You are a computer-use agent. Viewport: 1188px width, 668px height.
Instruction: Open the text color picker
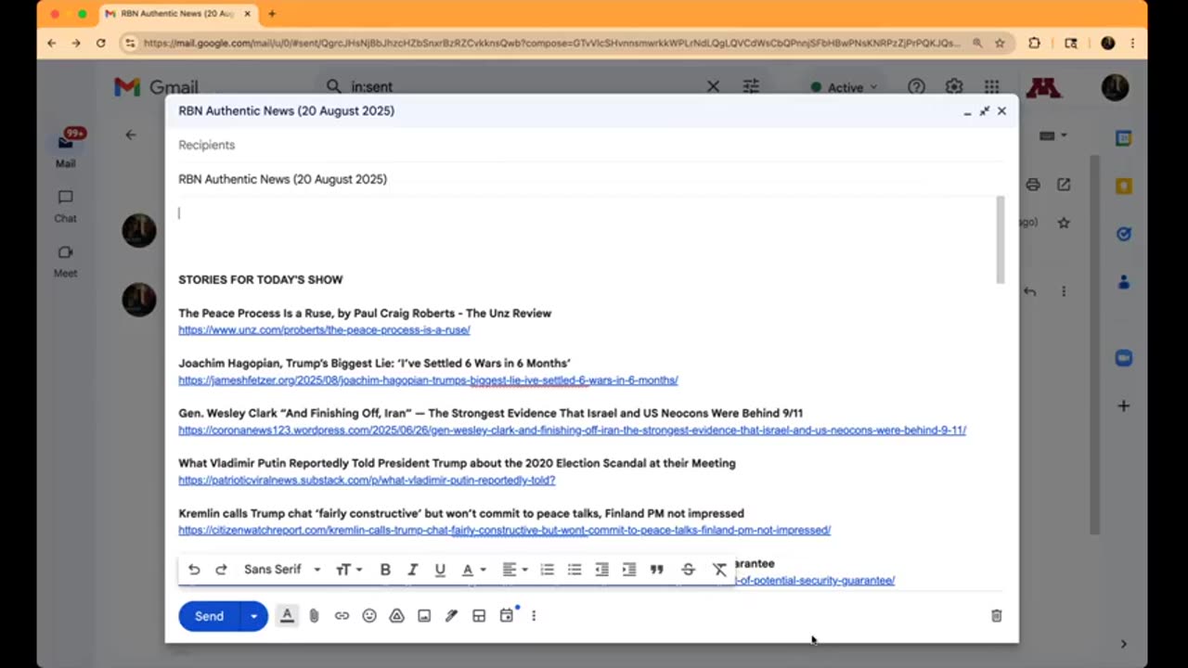pos(473,570)
